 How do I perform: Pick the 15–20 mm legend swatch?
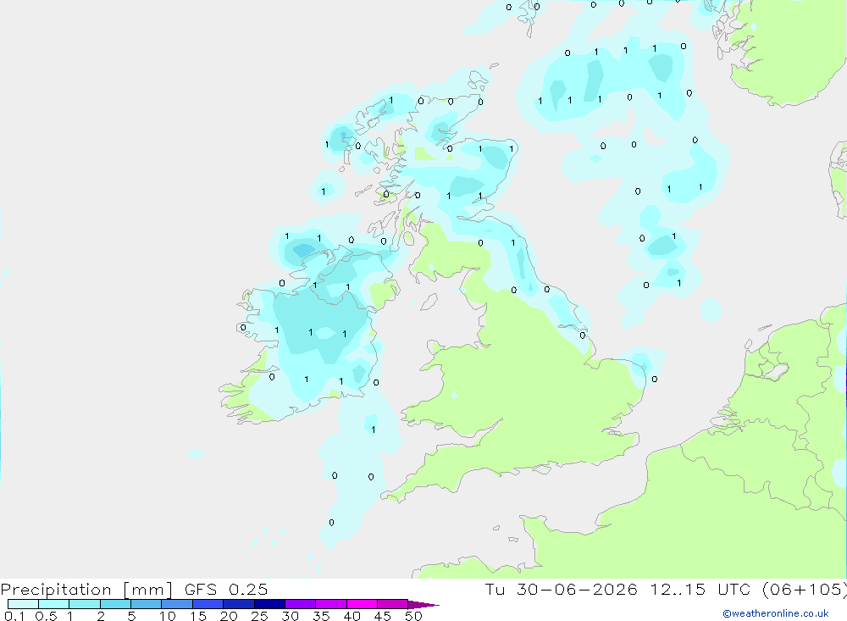point(208,604)
